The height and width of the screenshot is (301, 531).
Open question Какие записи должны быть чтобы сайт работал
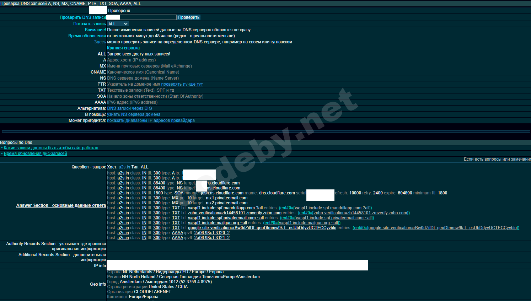(51, 148)
